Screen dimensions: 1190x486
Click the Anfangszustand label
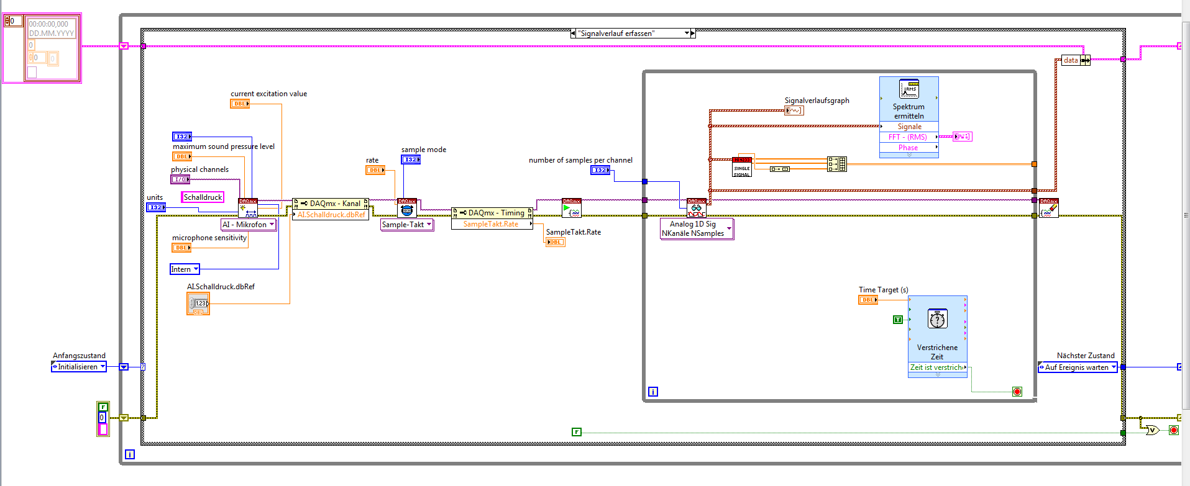coord(79,356)
